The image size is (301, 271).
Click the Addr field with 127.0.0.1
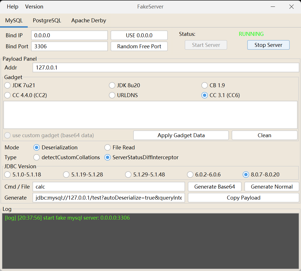[x=166, y=67]
